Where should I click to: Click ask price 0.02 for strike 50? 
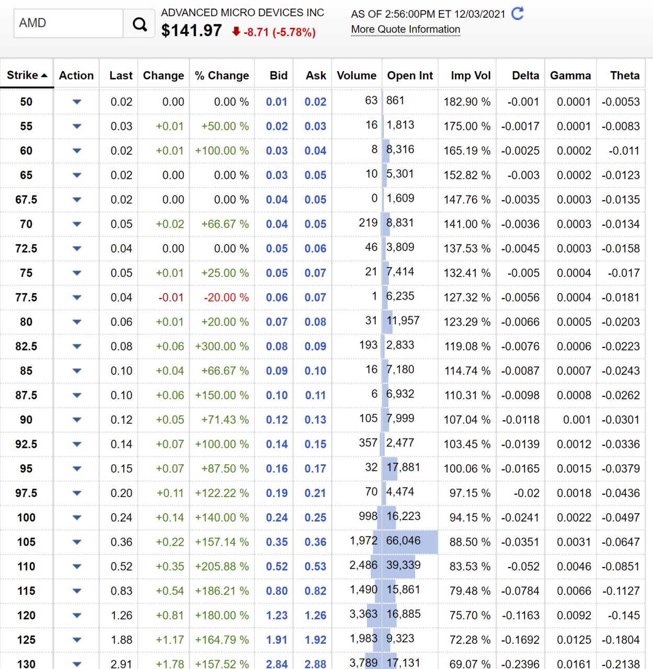tap(315, 102)
